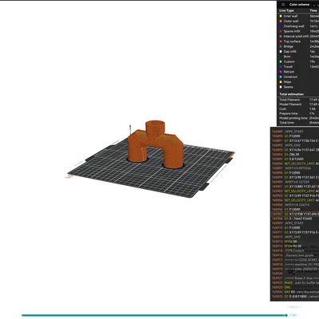Select the G92 E0 zero extruder line
The height and width of the screenshot is (319, 319).
(x=294, y=292)
